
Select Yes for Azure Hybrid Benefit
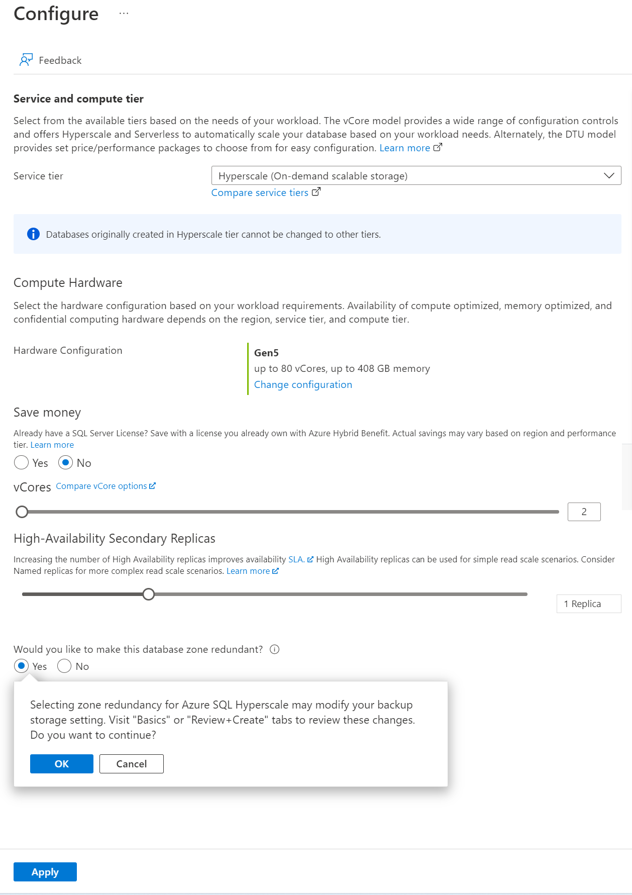coord(22,462)
